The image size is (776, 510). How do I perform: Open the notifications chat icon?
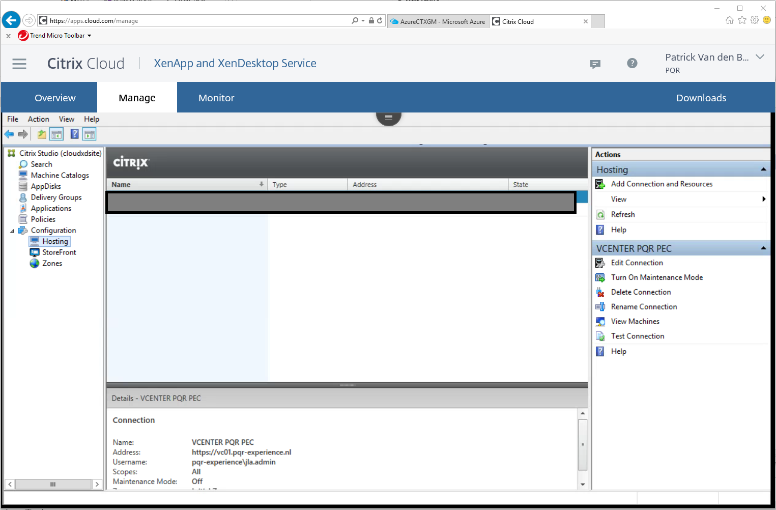[x=595, y=64]
